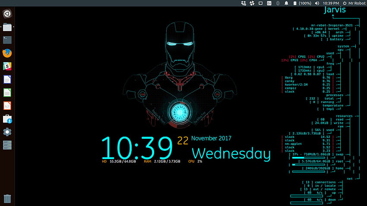Open the En keyboard layout indicator
Image resolution: width=367 pixels, height=206 pixels.
click(x=269, y=3)
